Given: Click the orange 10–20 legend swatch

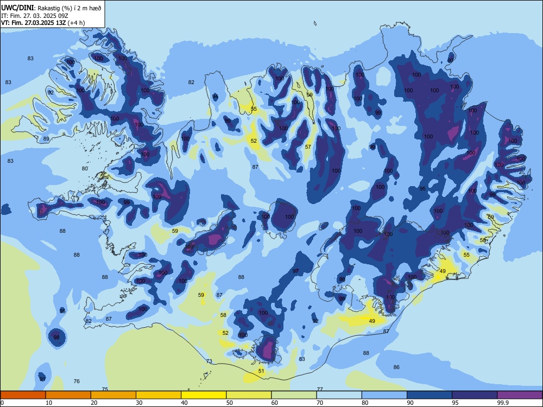Looking at the screenshot, I should 68,395.
